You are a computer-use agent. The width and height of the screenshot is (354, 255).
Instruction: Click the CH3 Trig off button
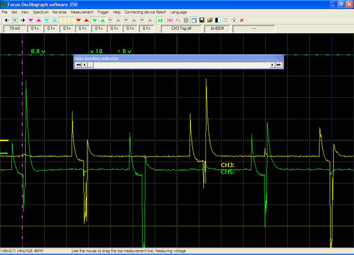[181, 28]
